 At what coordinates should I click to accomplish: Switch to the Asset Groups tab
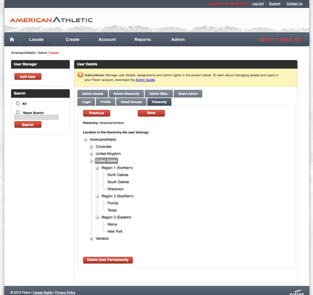[131, 102]
